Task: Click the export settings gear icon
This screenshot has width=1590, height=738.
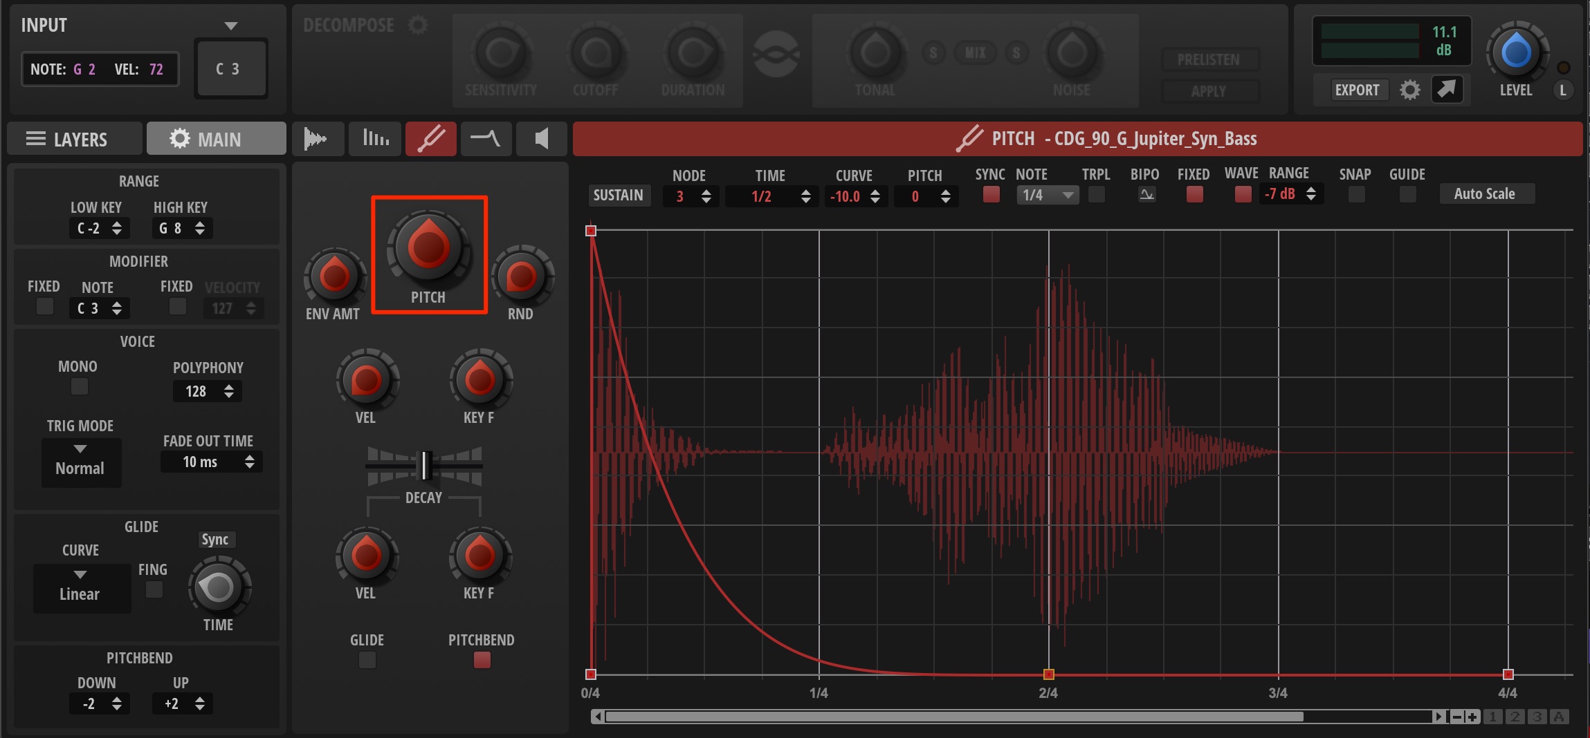Action: 1410,90
